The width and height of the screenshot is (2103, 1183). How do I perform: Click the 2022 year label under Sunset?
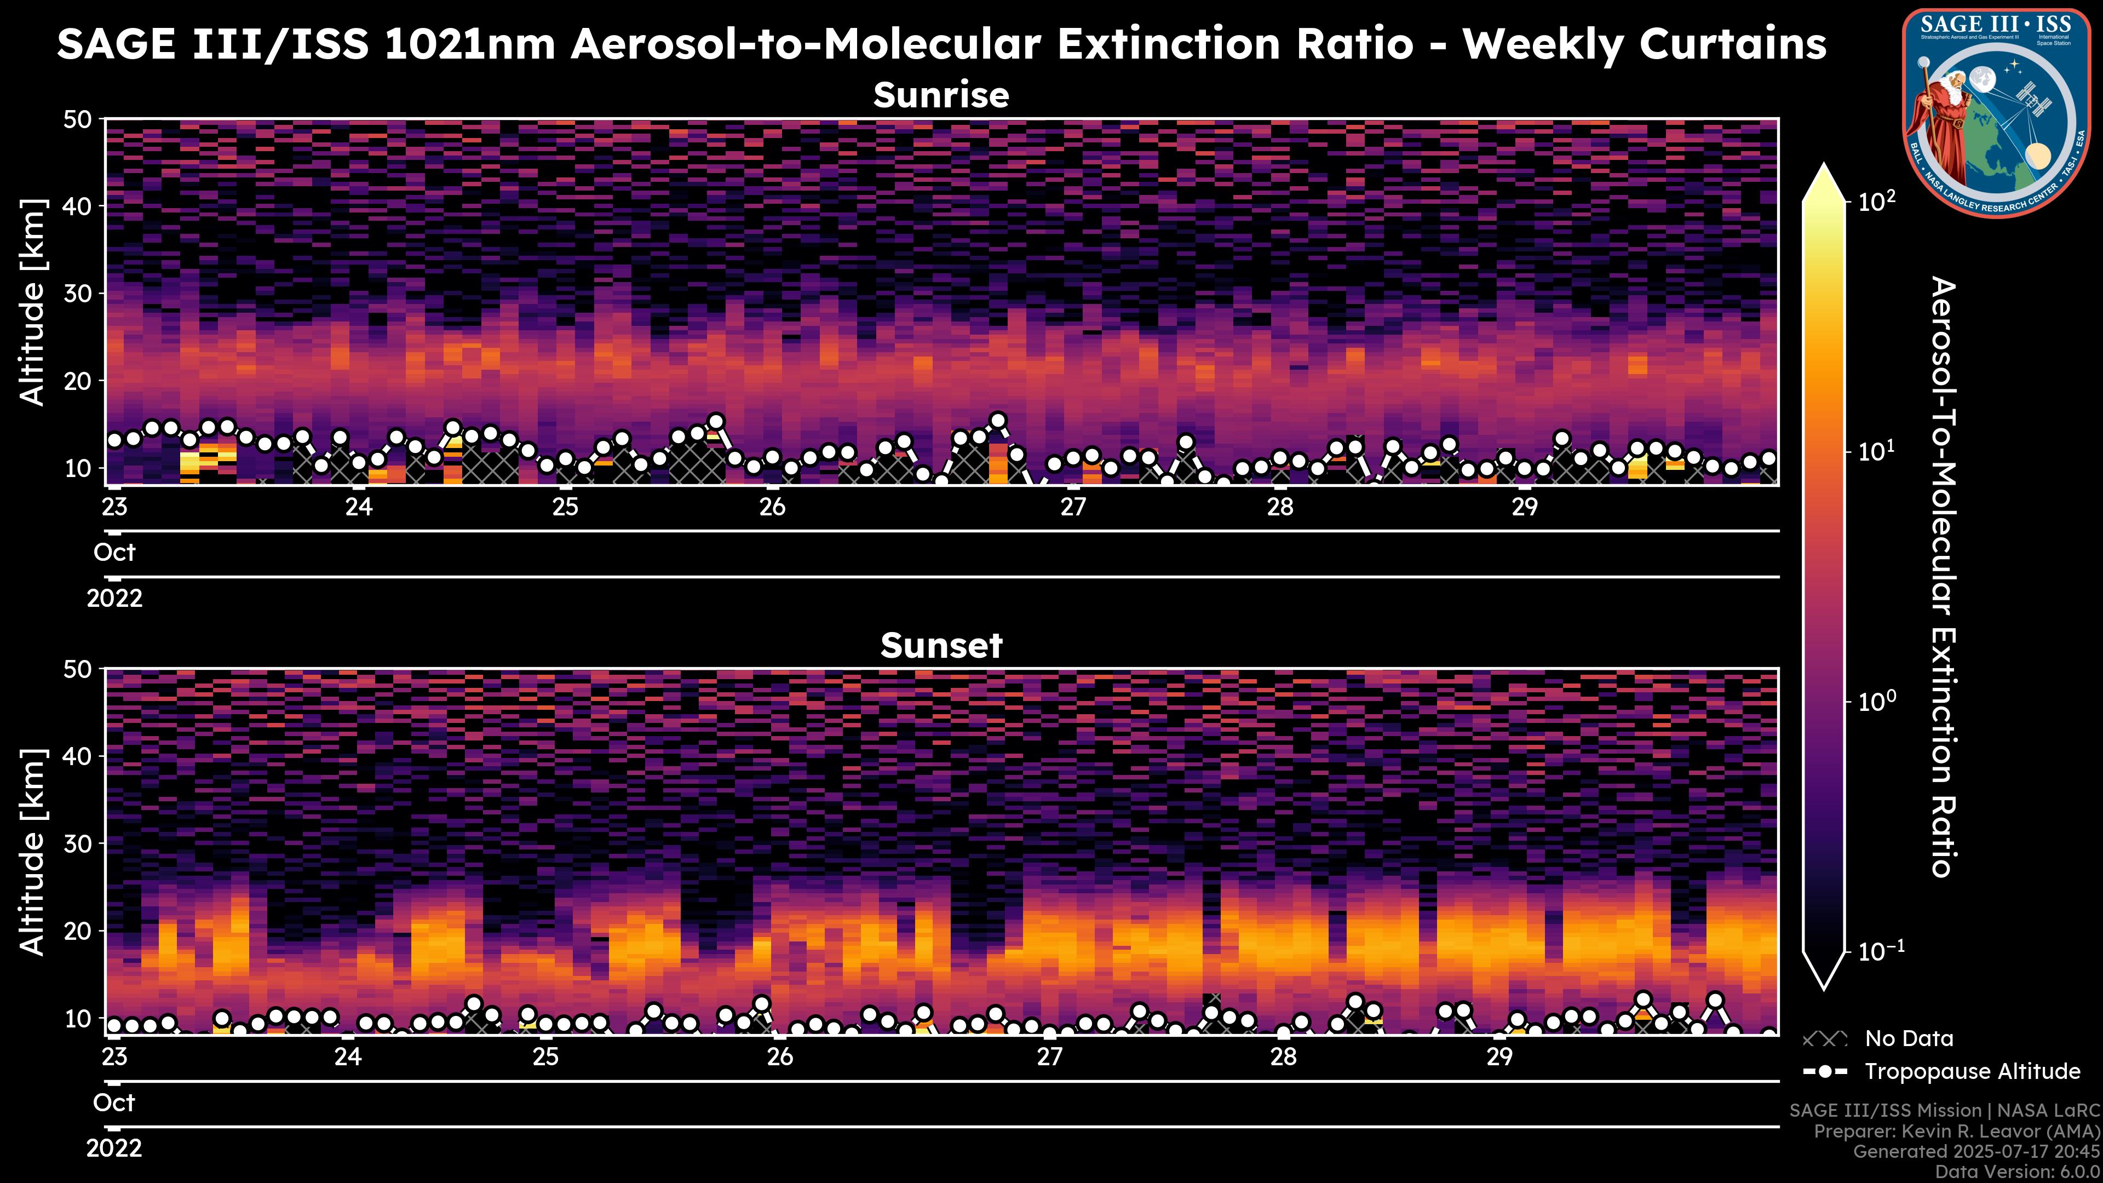[114, 1148]
